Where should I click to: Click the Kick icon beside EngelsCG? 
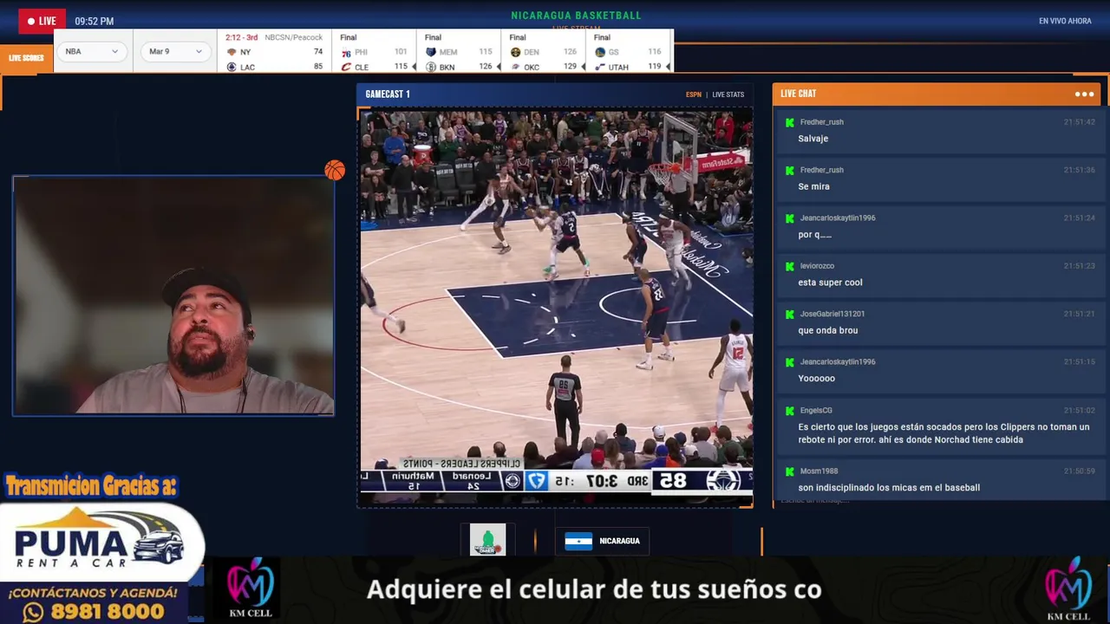pos(789,411)
